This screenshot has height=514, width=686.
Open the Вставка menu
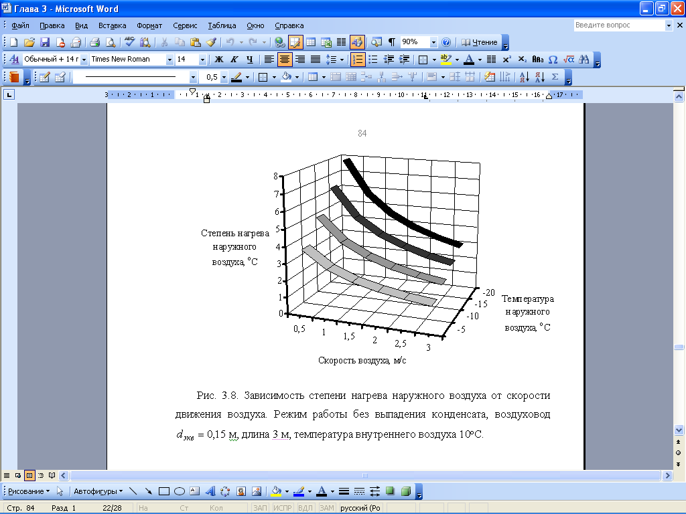112,25
